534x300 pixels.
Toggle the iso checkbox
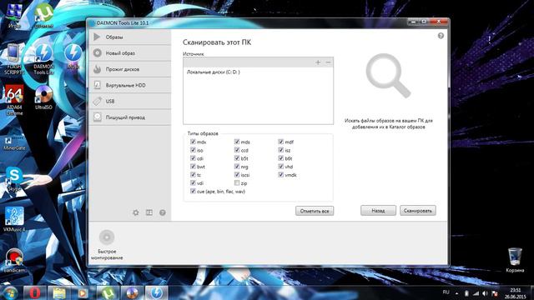193,150
